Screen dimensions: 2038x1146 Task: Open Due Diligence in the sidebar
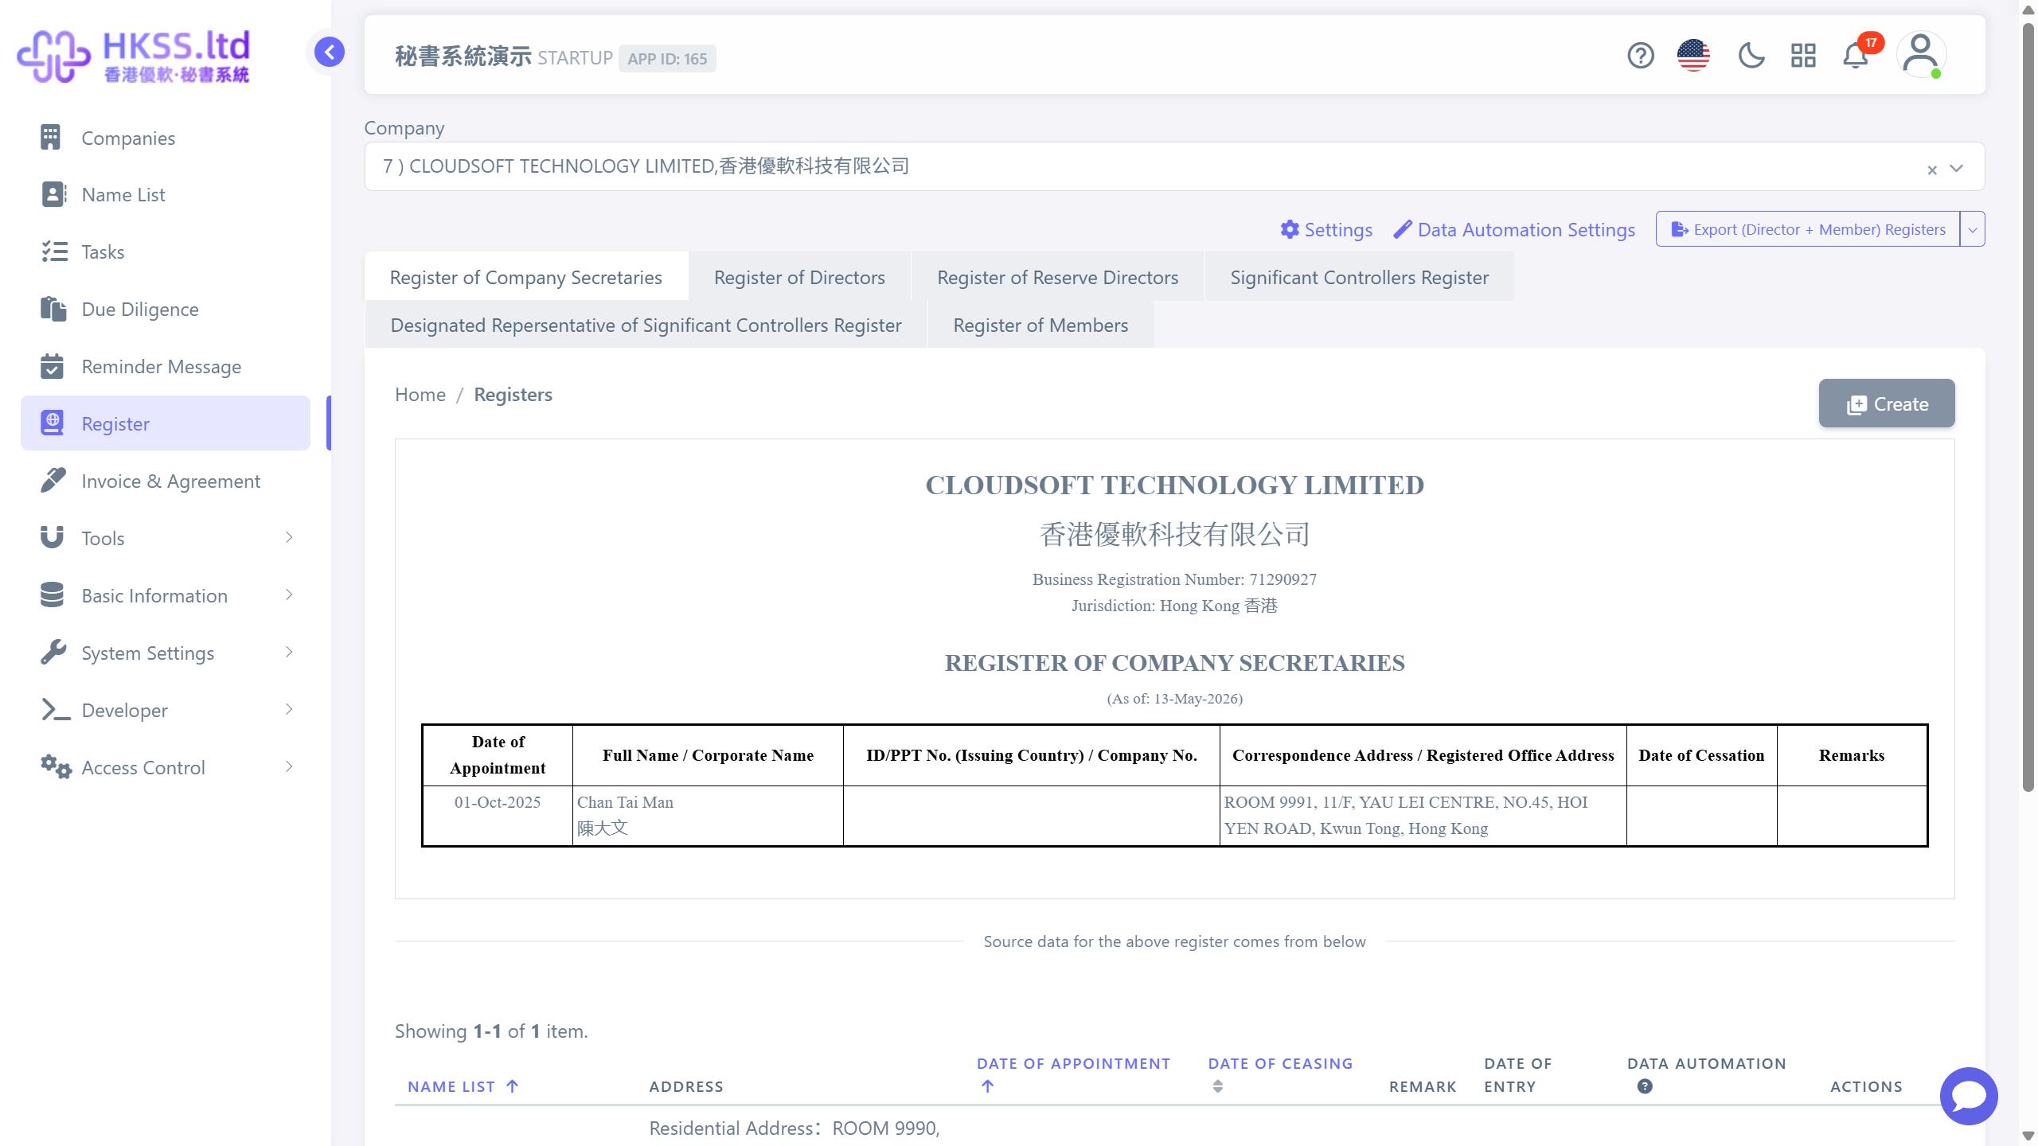tap(166, 310)
